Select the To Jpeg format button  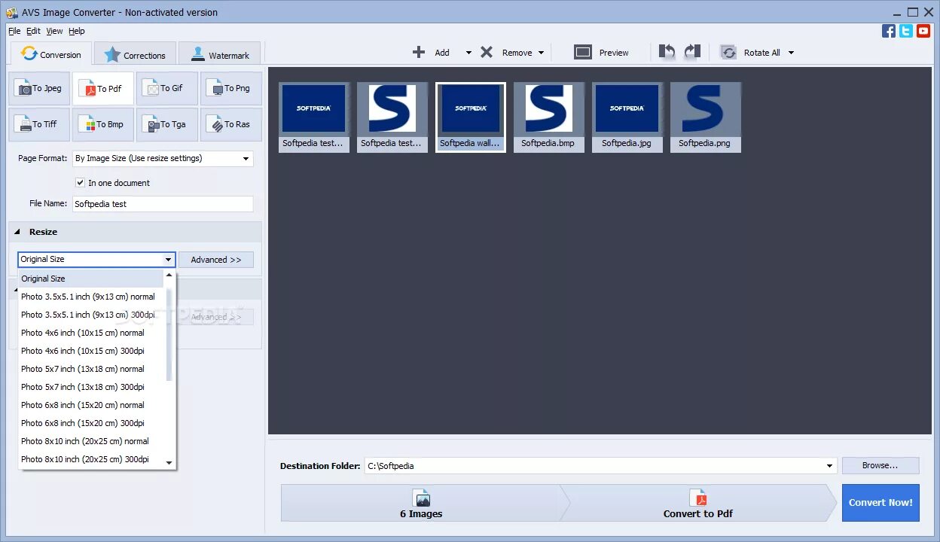(x=39, y=88)
